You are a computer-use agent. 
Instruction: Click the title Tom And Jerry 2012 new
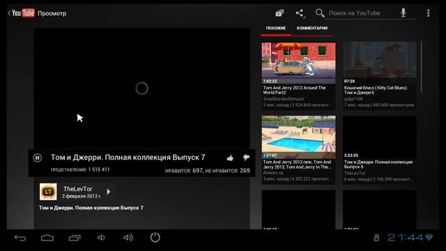297,165
